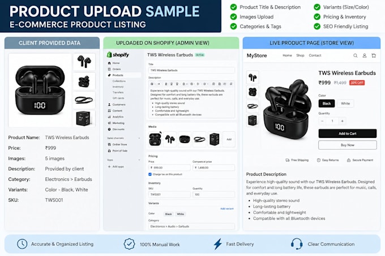
Task: Open Shop in MyStore navigation
Action: (x=300, y=55)
